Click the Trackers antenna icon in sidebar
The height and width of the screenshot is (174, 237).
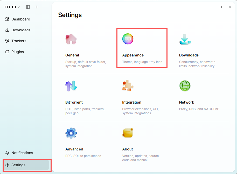click(7, 41)
